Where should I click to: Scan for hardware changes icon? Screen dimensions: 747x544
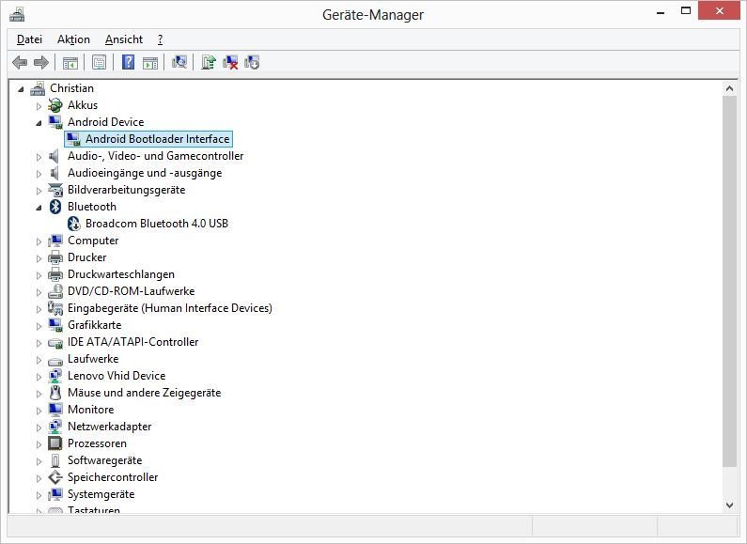tap(179, 62)
